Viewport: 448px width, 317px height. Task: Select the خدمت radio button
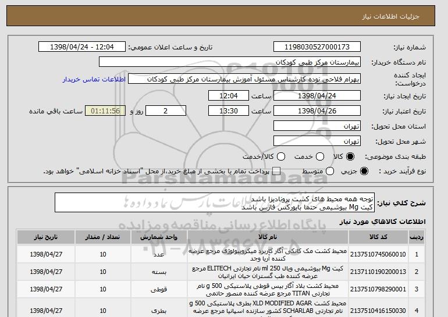pos(320,156)
